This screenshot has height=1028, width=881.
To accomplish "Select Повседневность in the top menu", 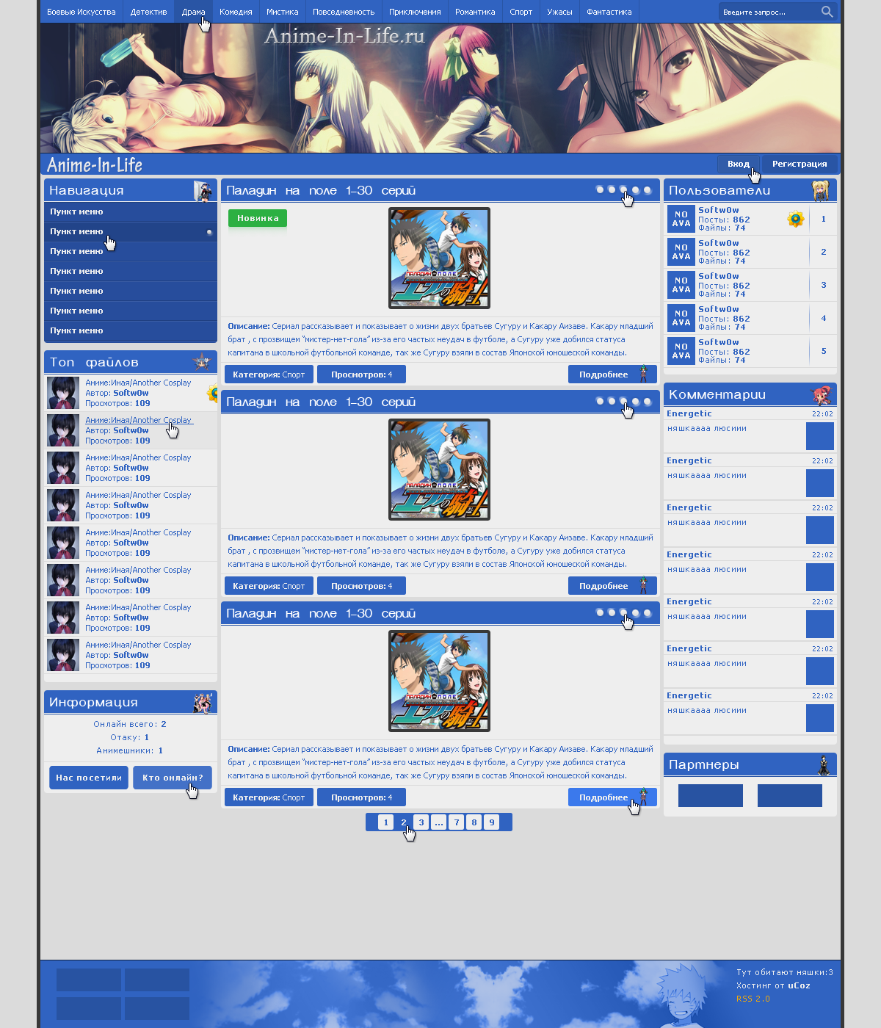I will point(344,12).
